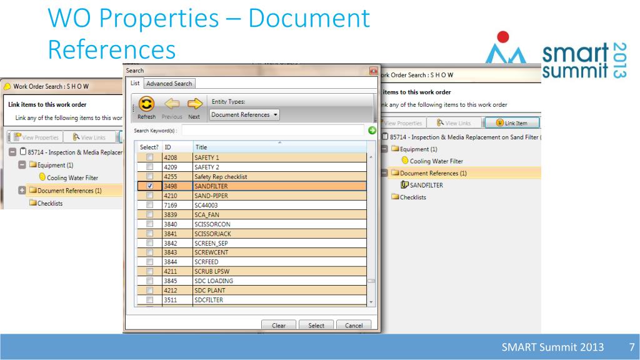
Task: Click the Select button
Action: point(316,325)
